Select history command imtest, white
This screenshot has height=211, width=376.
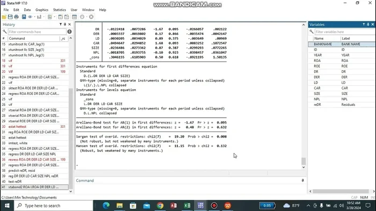click(x=35, y=143)
